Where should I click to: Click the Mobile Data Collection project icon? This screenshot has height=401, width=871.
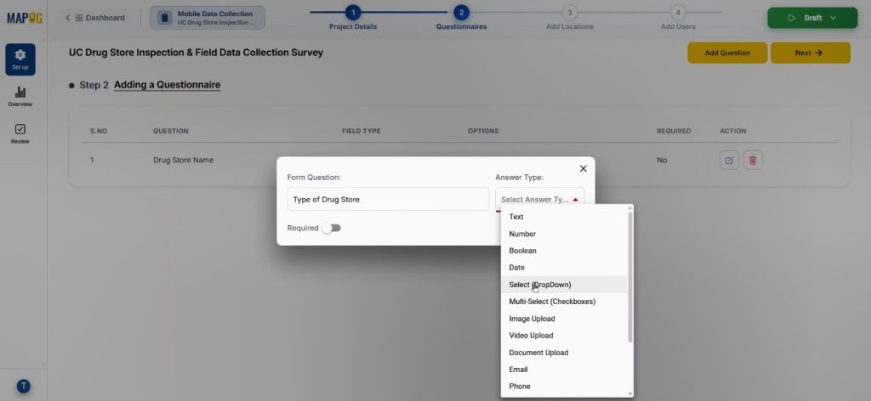point(164,18)
